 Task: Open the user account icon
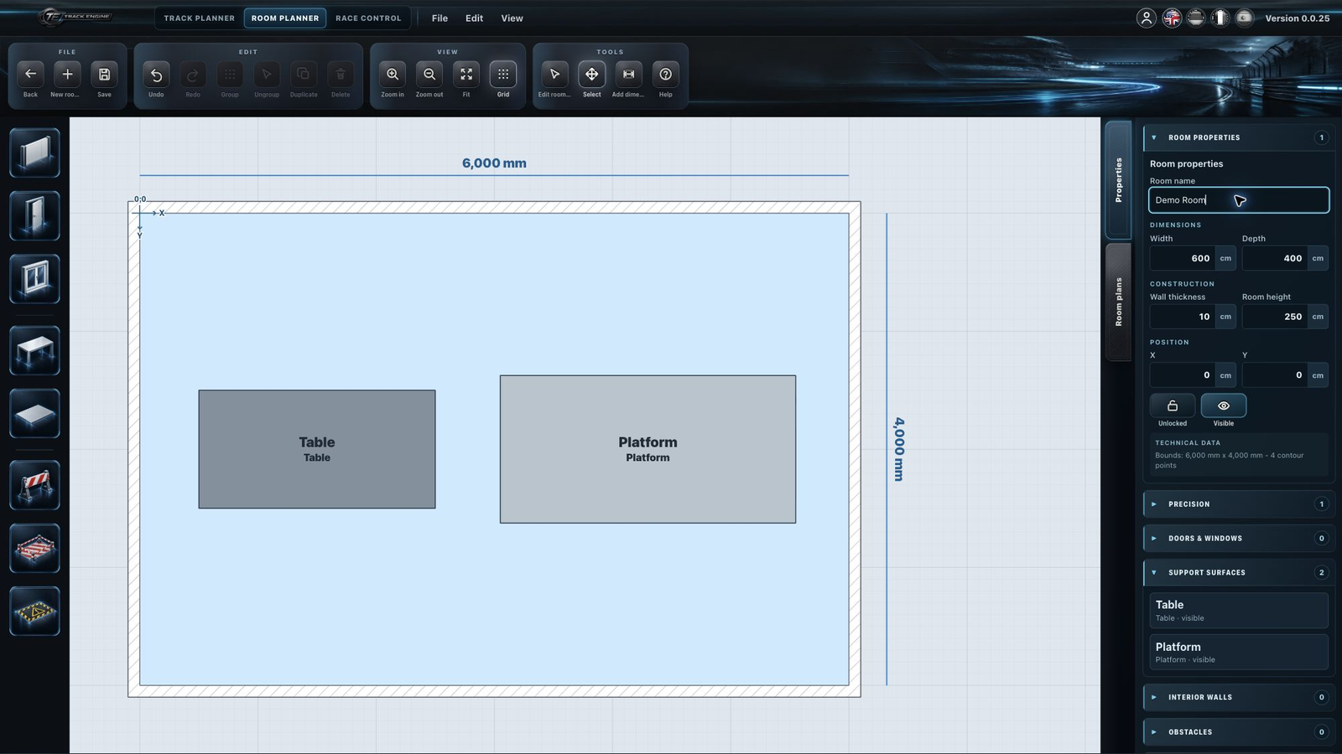pos(1147,18)
